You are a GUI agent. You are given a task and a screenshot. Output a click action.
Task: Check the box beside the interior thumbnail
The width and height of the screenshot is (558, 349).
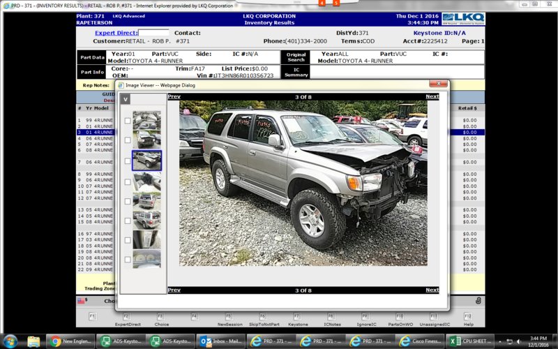[128, 182]
